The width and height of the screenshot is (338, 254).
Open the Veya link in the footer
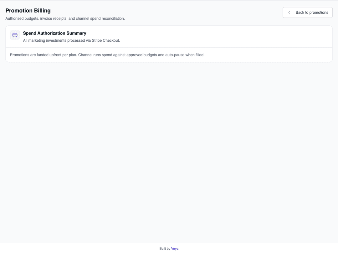175,249
